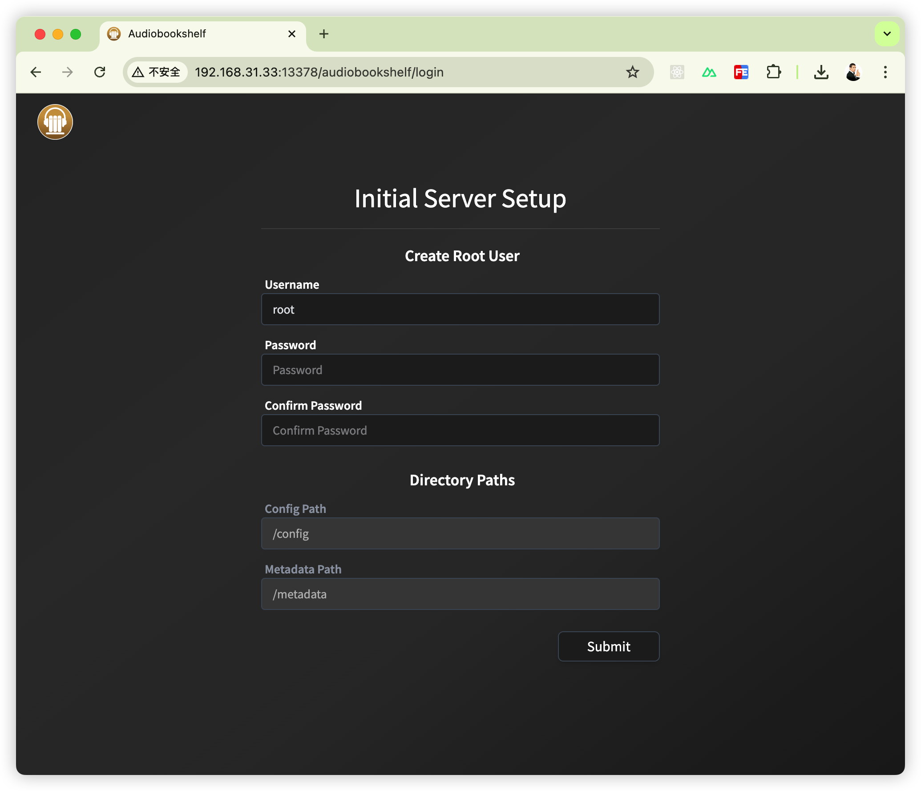This screenshot has height=791, width=921.
Task: Reload the page with refresh icon
Action: [x=100, y=72]
